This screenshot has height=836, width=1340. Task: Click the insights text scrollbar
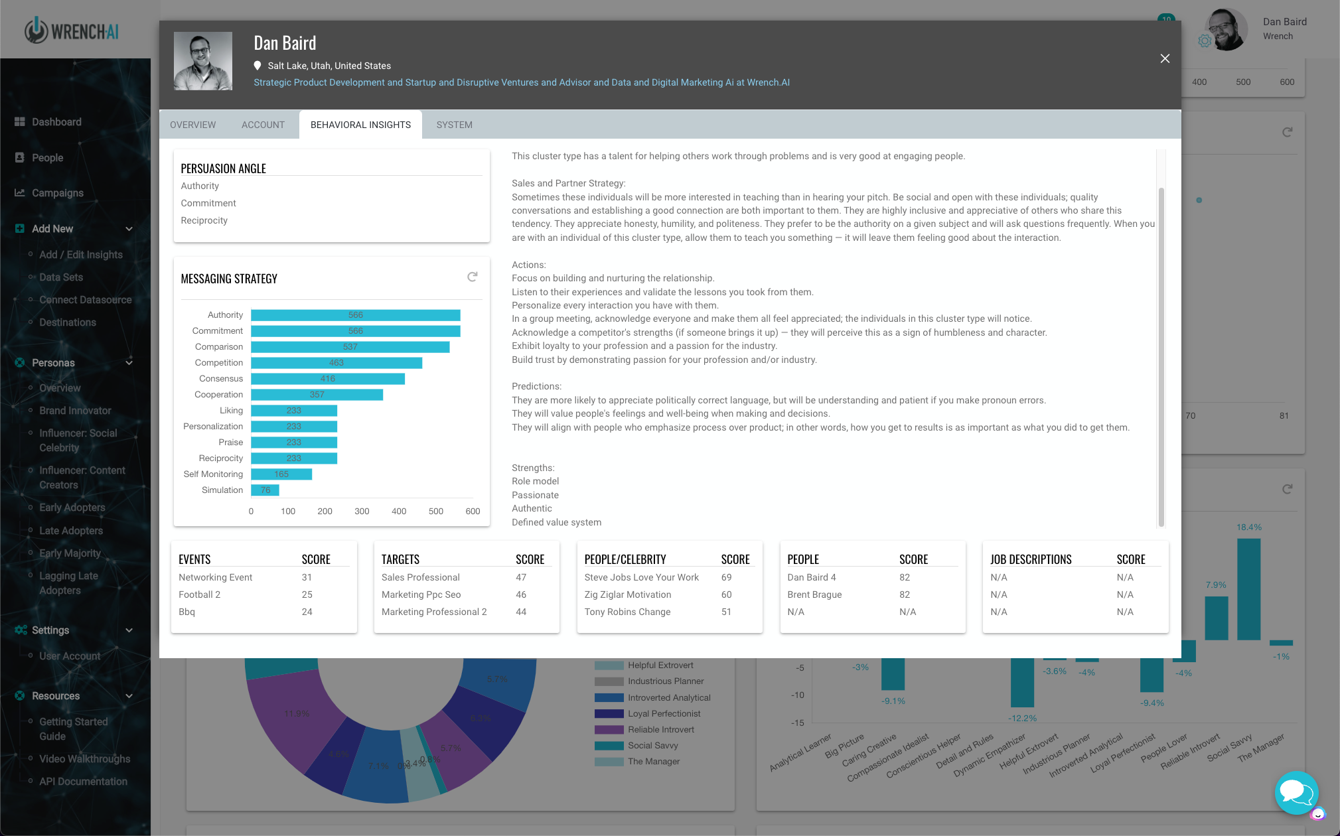pyautogui.click(x=1161, y=356)
